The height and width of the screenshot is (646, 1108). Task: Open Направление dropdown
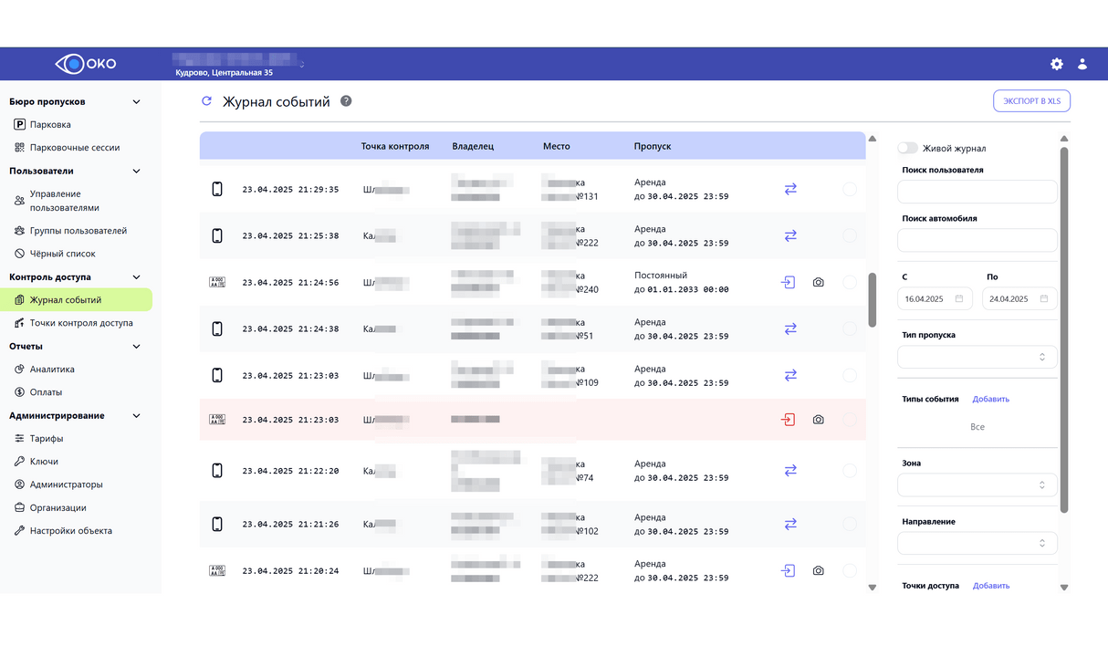click(x=977, y=543)
